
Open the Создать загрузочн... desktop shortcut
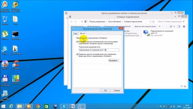[5, 96]
